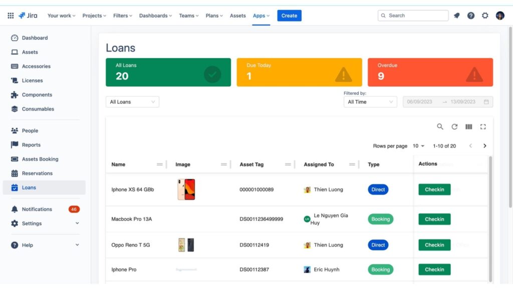
Task: Open the help question mark icon
Action: pyautogui.click(x=470, y=15)
